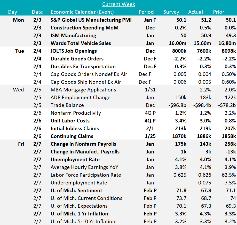The width and height of the screenshot is (237, 225).
Task: Select the 'Mon' day cell
Action: click(18, 20)
